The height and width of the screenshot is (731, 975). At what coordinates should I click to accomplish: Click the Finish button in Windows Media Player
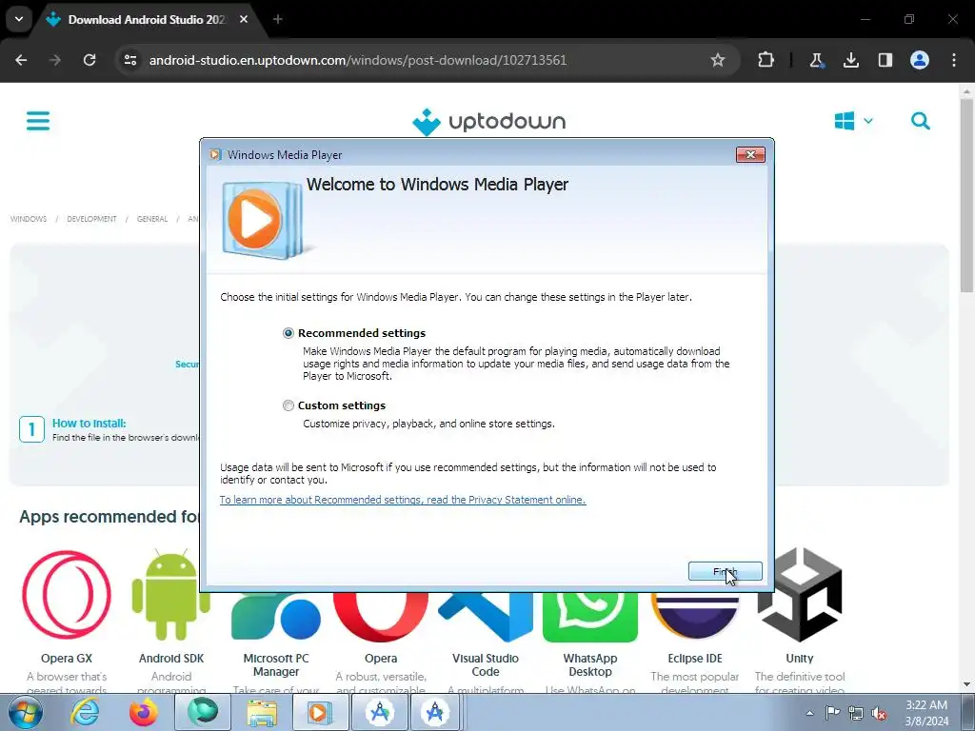(725, 571)
